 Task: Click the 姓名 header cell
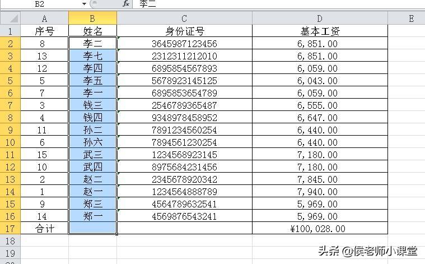92,31
